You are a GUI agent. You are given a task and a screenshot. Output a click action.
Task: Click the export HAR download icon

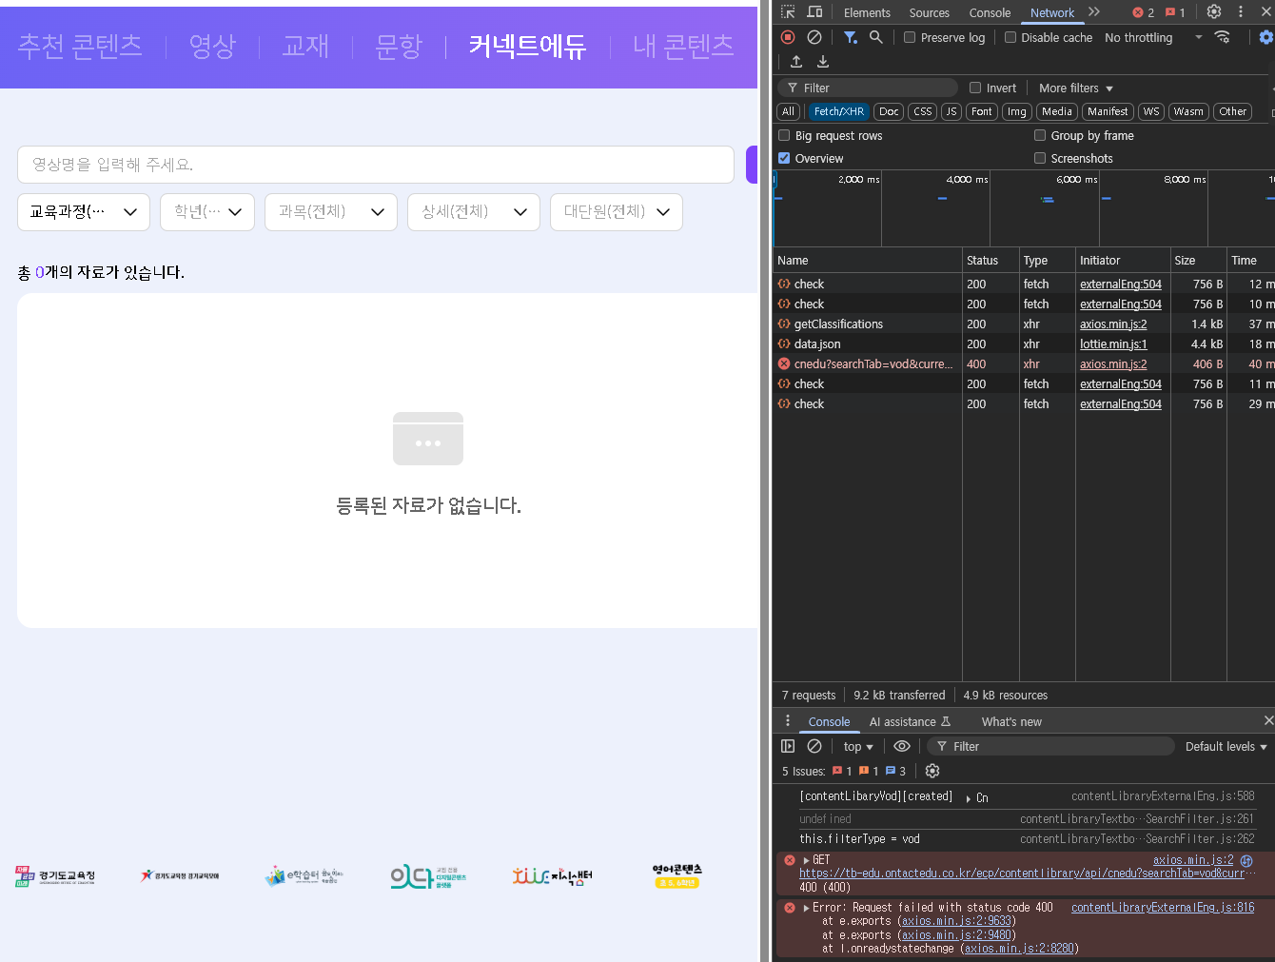[x=823, y=62]
